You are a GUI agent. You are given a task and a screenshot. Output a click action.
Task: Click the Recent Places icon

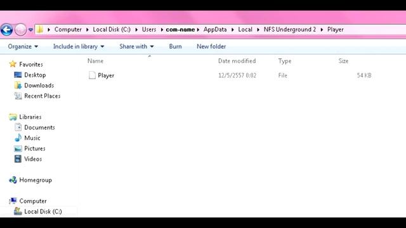point(18,96)
